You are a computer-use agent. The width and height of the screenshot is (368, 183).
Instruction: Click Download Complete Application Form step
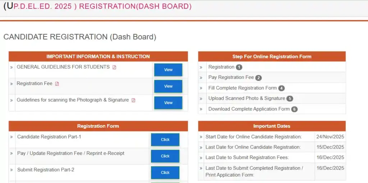pyautogui.click(x=249, y=109)
